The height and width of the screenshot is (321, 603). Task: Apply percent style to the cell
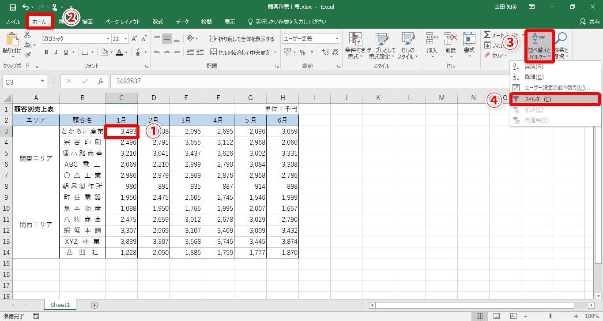[x=303, y=52]
